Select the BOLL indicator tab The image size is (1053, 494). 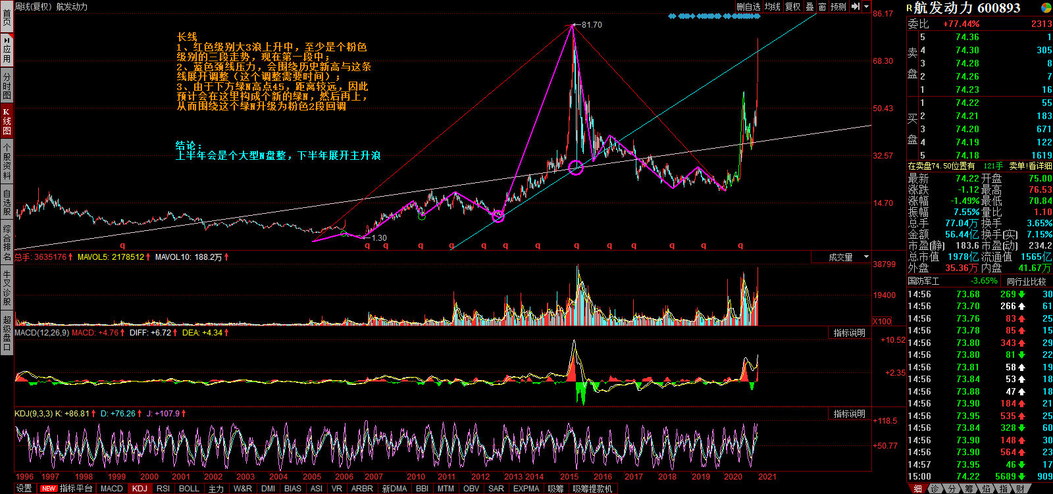pos(189,488)
